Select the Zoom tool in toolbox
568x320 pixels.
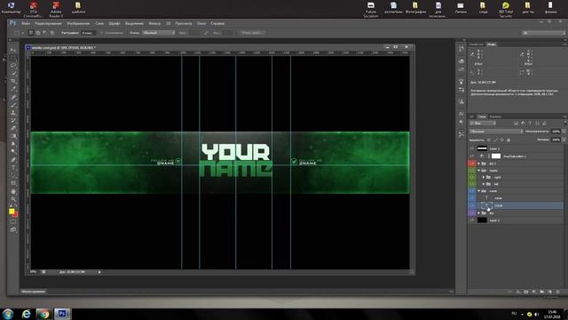pyautogui.click(x=13, y=199)
